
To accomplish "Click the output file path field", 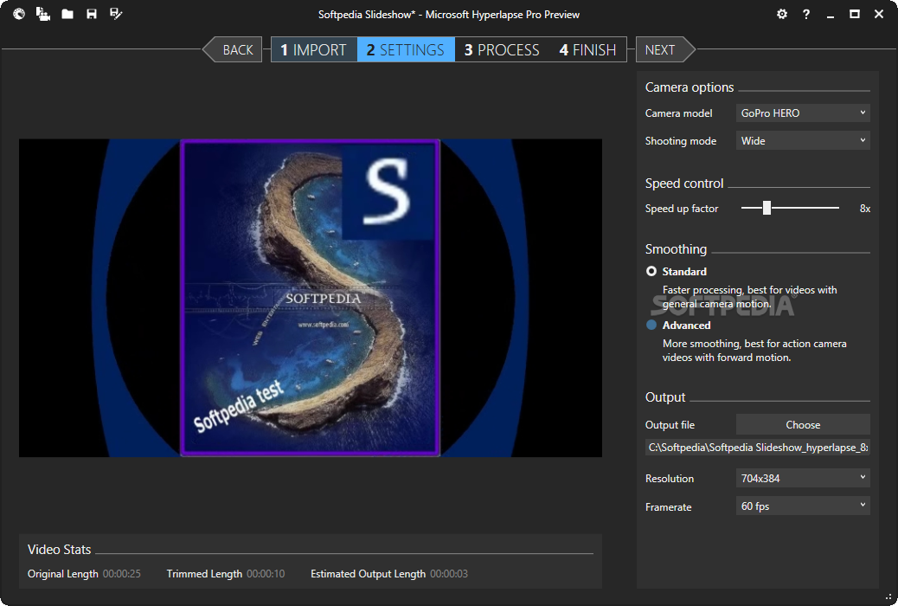I will coord(758,448).
